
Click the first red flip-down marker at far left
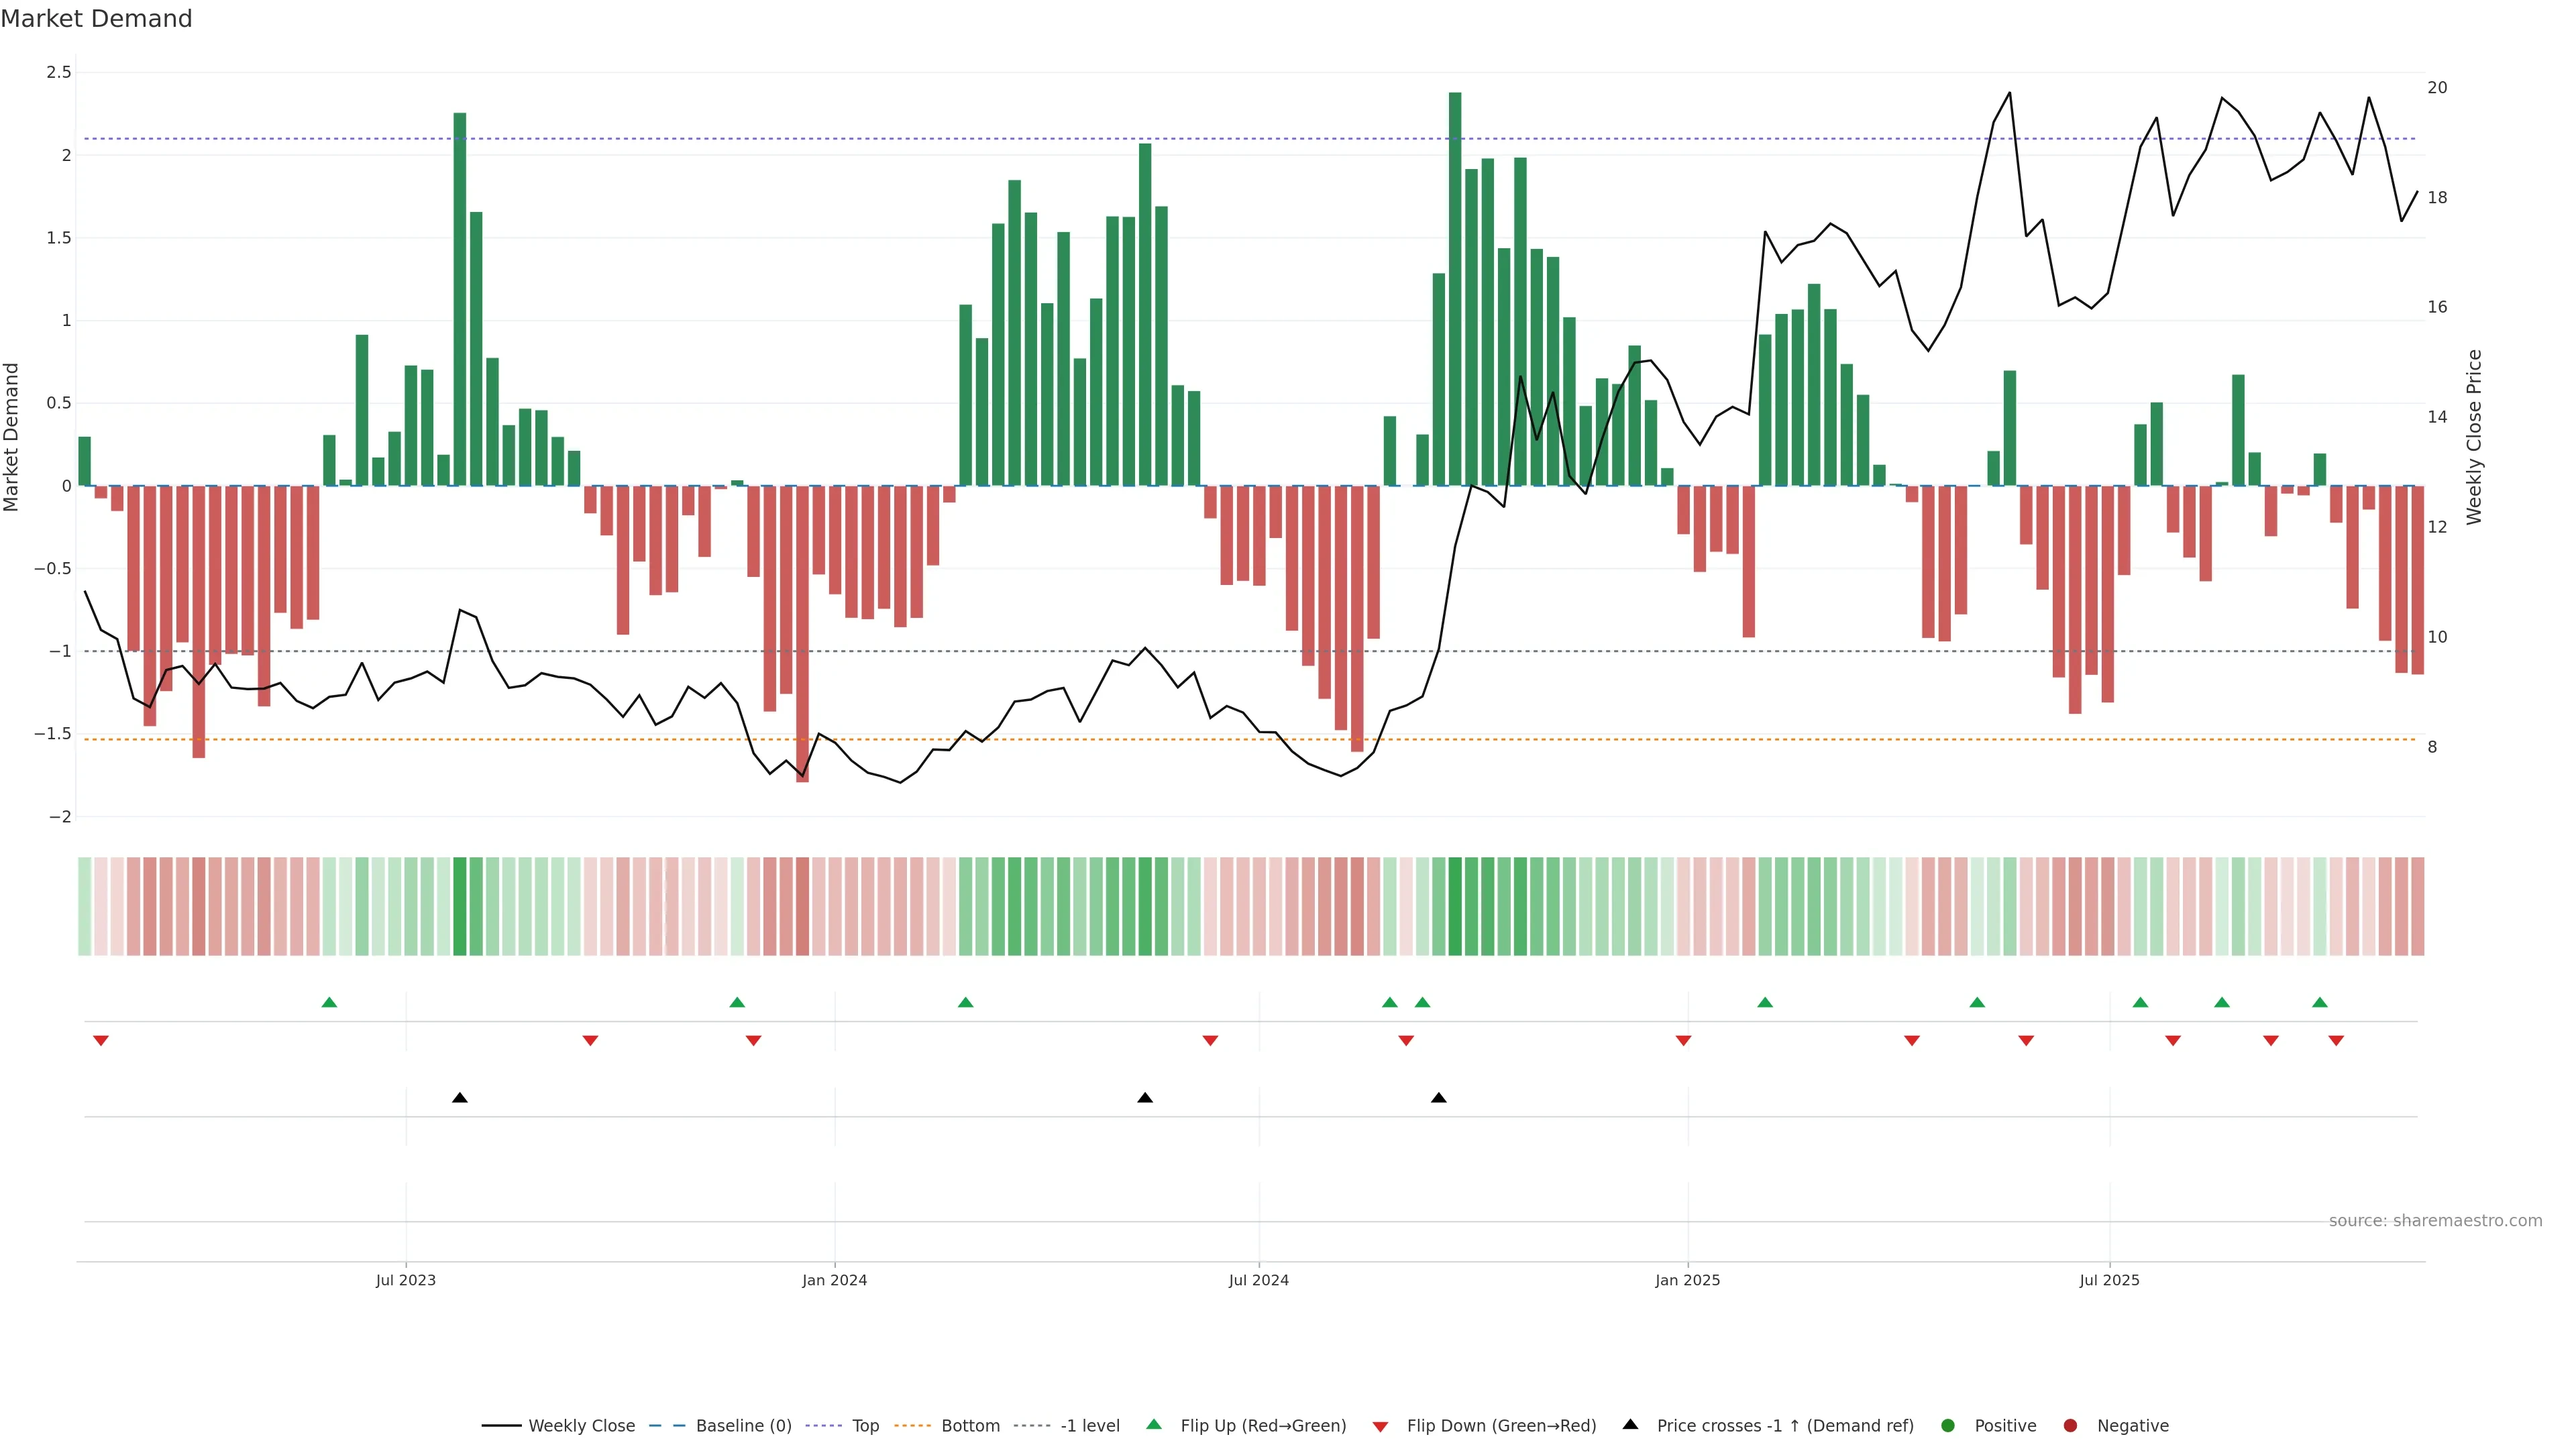[x=101, y=1041]
